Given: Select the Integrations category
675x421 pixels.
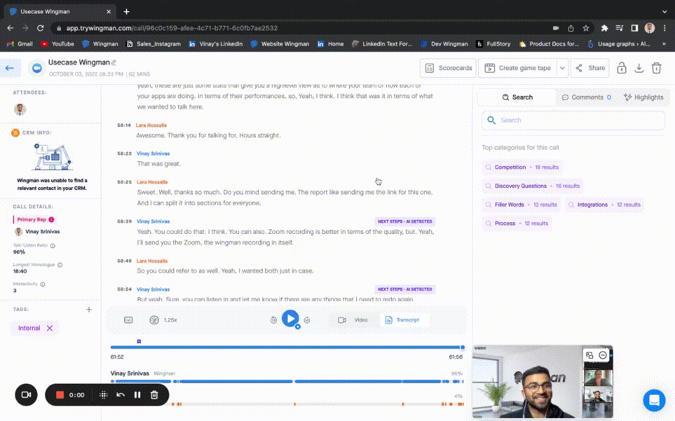Looking at the screenshot, I should pyautogui.click(x=604, y=205).
